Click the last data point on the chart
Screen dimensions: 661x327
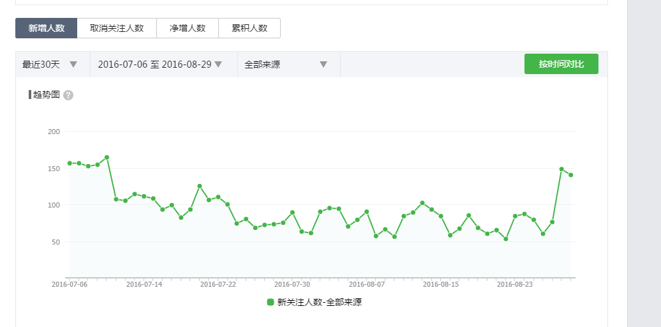571,175
